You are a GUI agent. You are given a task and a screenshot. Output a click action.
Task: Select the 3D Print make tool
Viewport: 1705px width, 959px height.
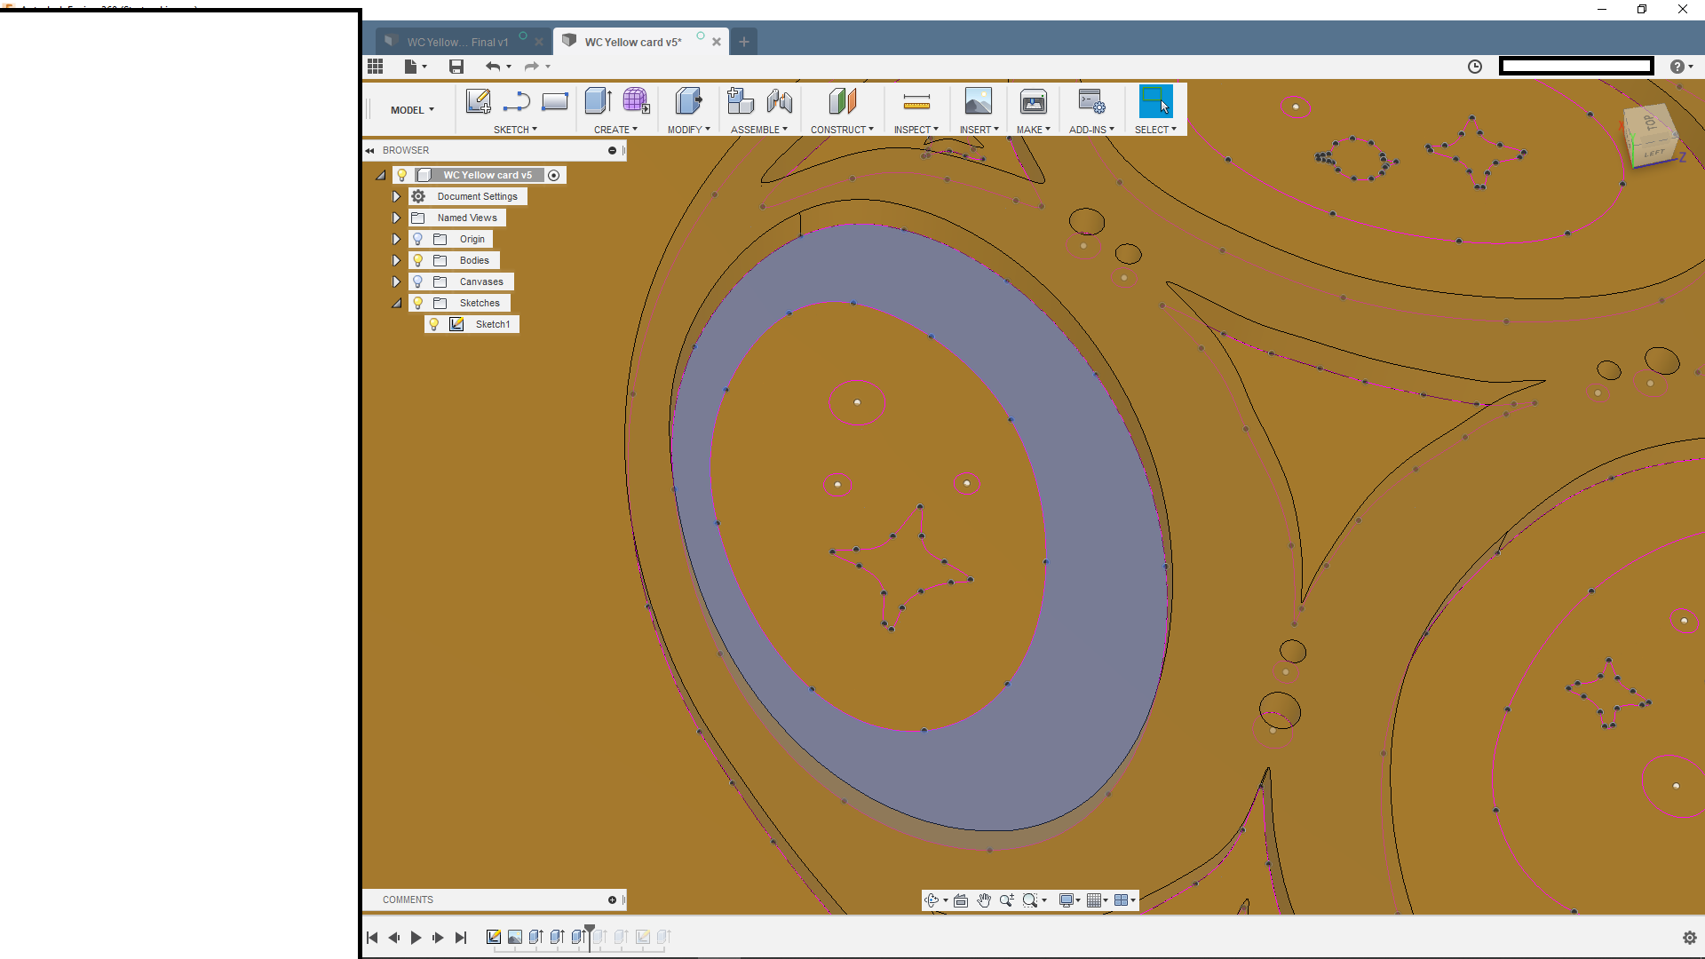(x=1034, y=101)
